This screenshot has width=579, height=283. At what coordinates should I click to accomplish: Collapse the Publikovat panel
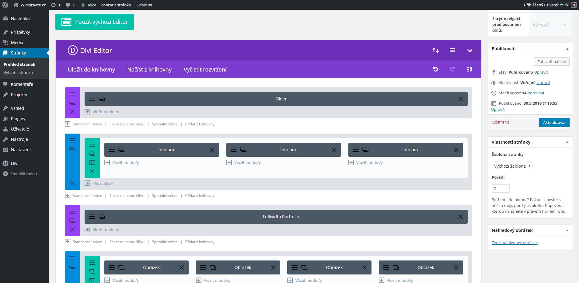pyautogui.click(x=567, y=49)
